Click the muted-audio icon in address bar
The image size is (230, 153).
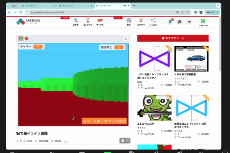click(177, 13)
